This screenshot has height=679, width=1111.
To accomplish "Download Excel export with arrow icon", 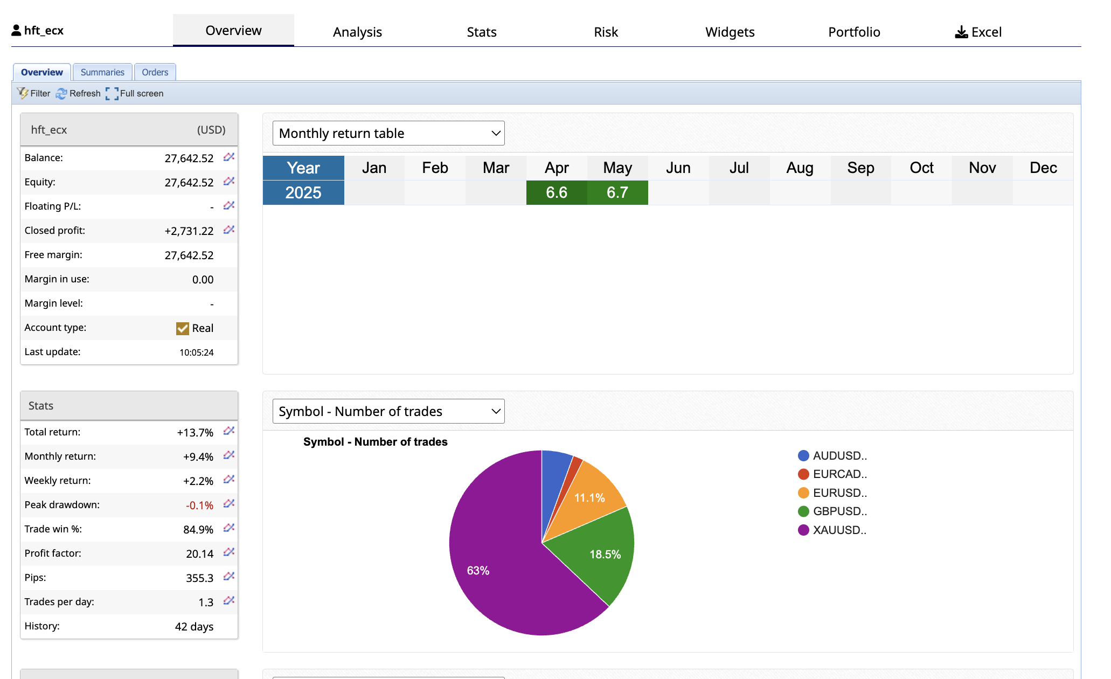I will 961,32.
